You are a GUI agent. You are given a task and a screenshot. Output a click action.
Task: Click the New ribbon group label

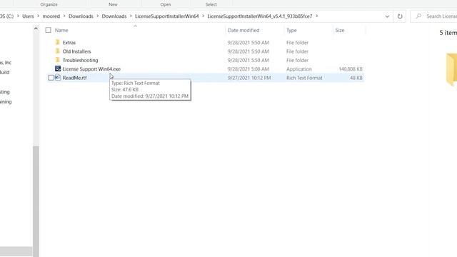113,4
